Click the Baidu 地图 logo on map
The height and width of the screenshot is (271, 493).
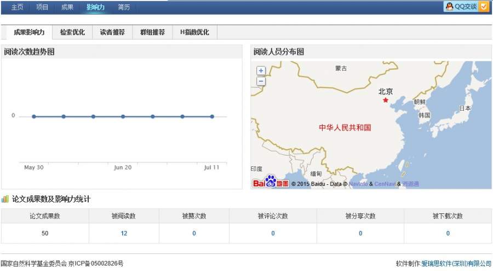271,181
